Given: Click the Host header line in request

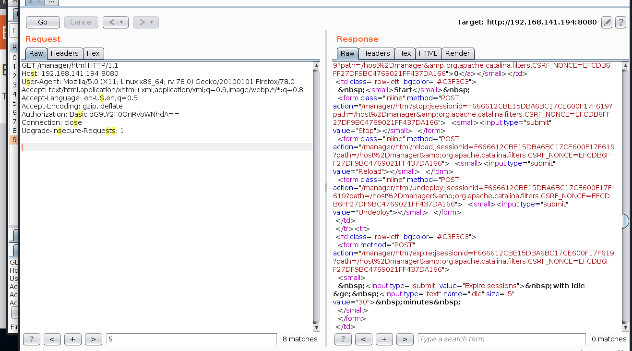Looking at the screenshot, I should coord(70,73).
